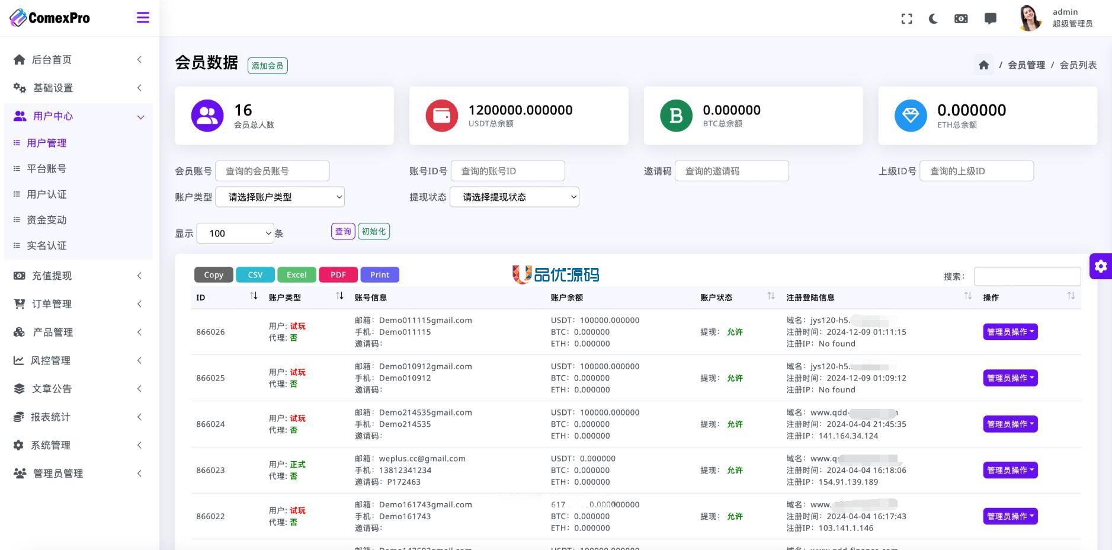Image resolution: width=1112 pixels, height=550 pixels.
Task: Click the green BTC balance icon
Action: tap(676, 116)
